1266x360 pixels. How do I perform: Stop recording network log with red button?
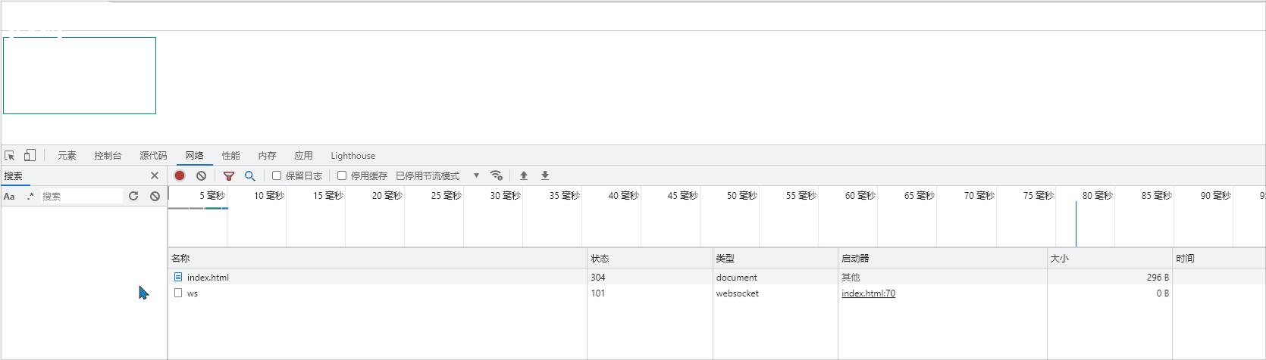click(x=180, y=175)
